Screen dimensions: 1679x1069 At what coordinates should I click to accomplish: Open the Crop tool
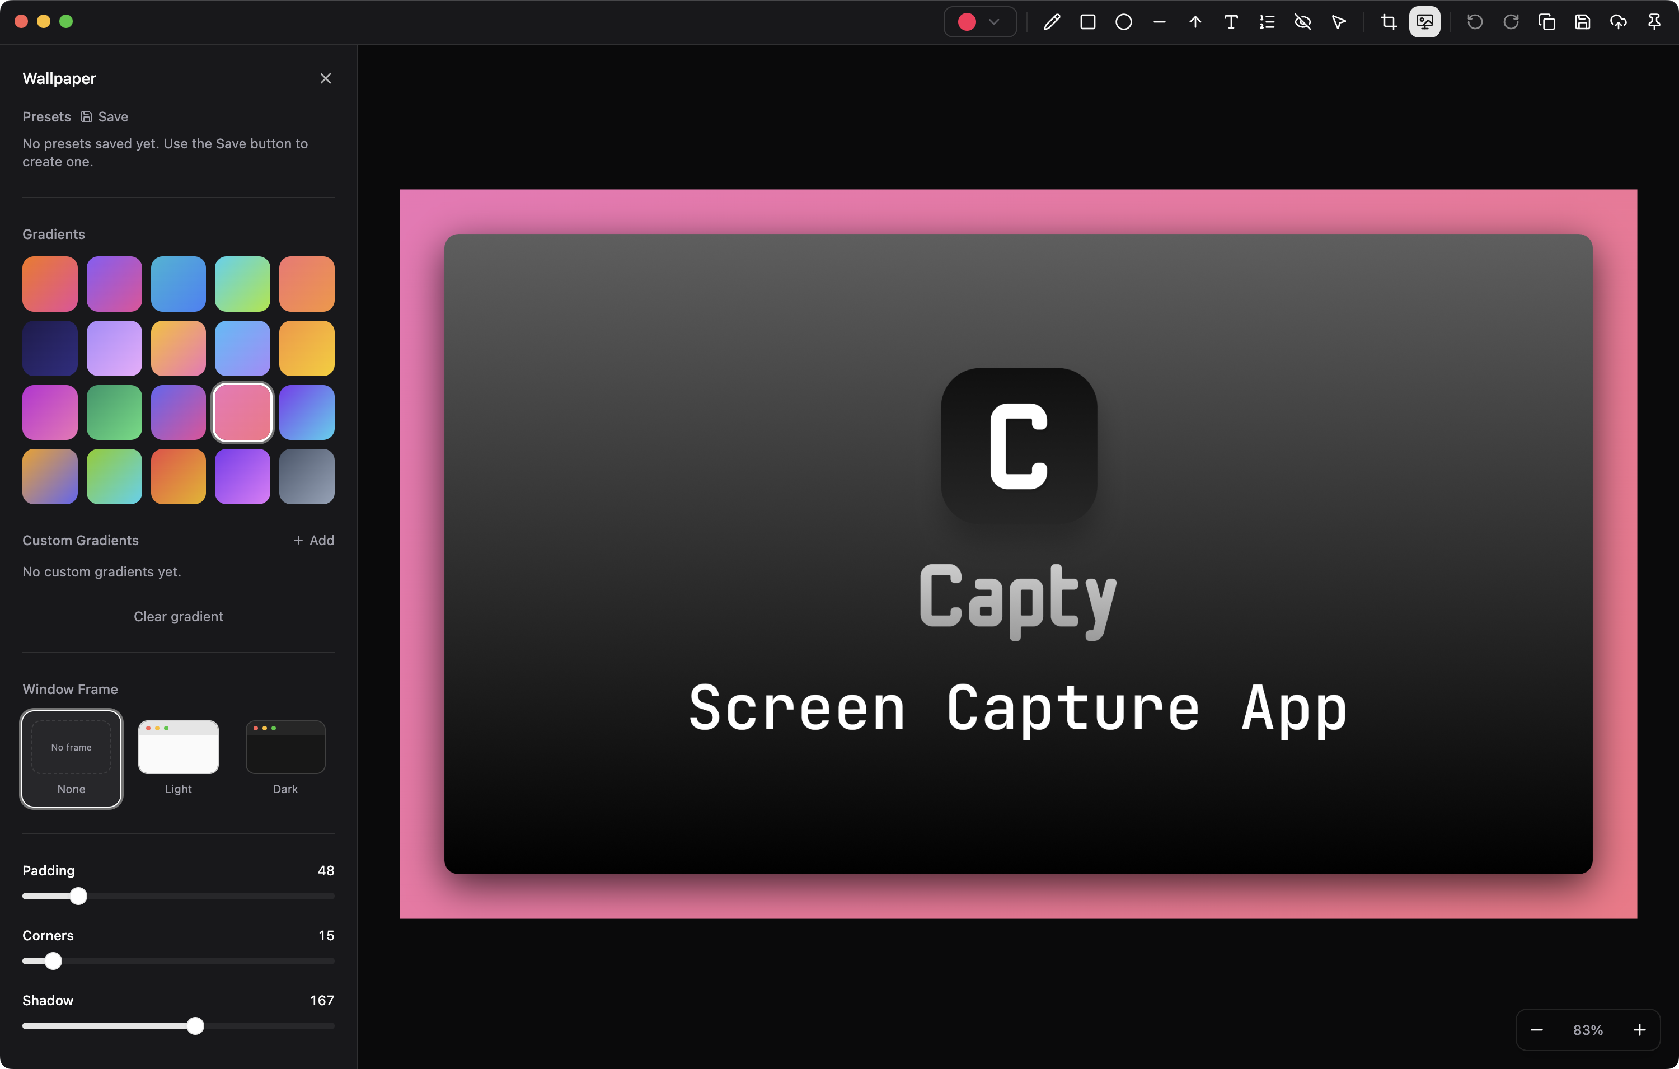[x=1388, y=22]
